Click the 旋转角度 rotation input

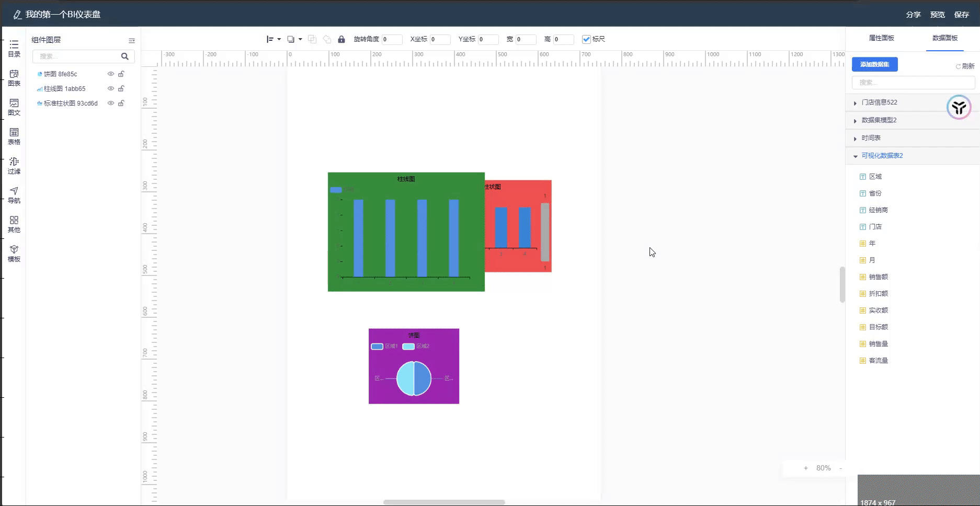[392, 39]
